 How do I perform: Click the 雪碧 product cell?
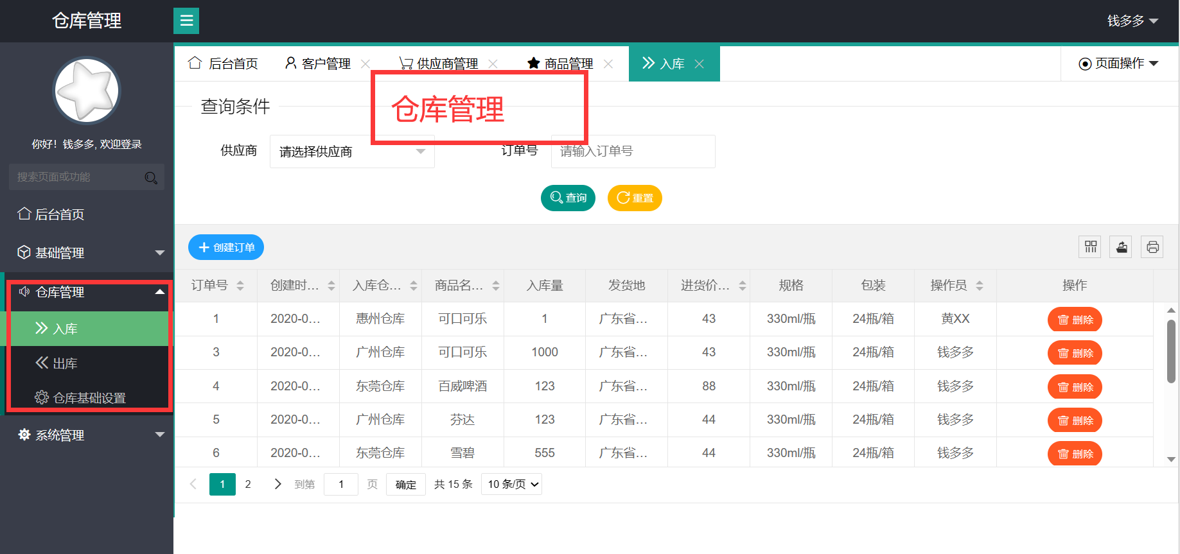point(462,453)
